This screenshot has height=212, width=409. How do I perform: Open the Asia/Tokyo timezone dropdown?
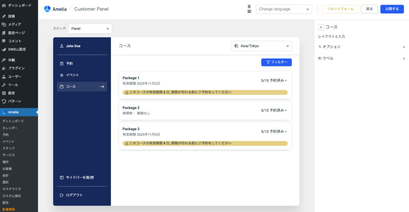(x=262, y=46)
